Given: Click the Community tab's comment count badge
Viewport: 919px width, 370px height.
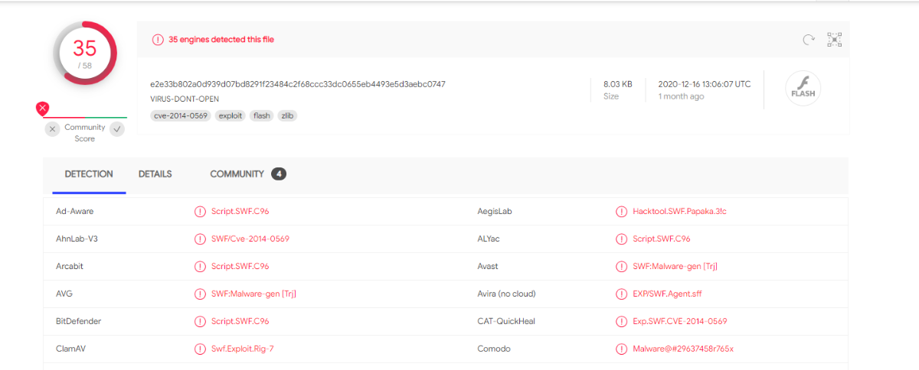Looking at the screenshot, I should [x=279, y=174].
